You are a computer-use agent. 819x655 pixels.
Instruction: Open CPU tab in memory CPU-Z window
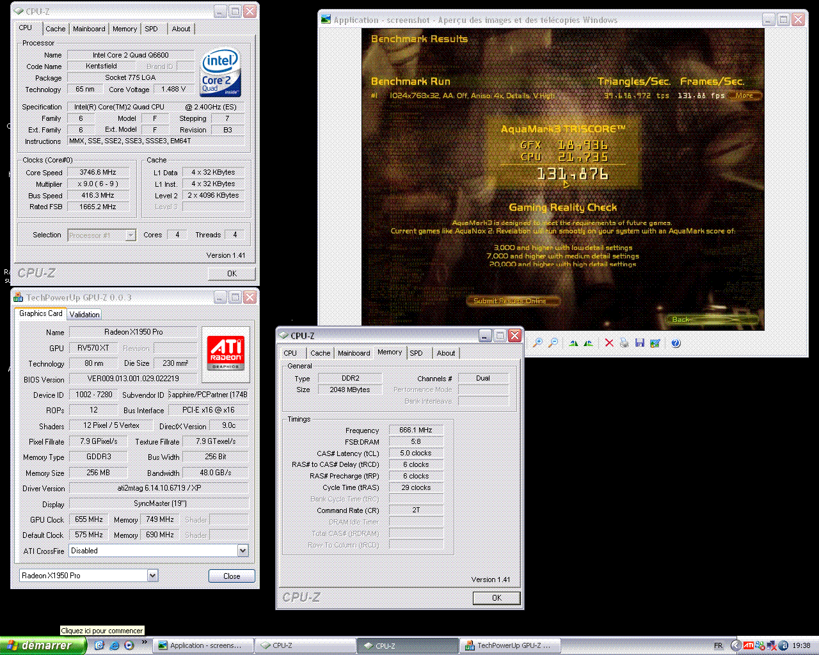pos(290,353)
